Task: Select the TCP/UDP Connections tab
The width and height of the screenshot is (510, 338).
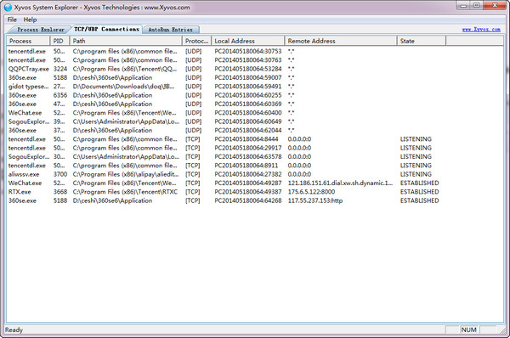Action: [107, 29]
